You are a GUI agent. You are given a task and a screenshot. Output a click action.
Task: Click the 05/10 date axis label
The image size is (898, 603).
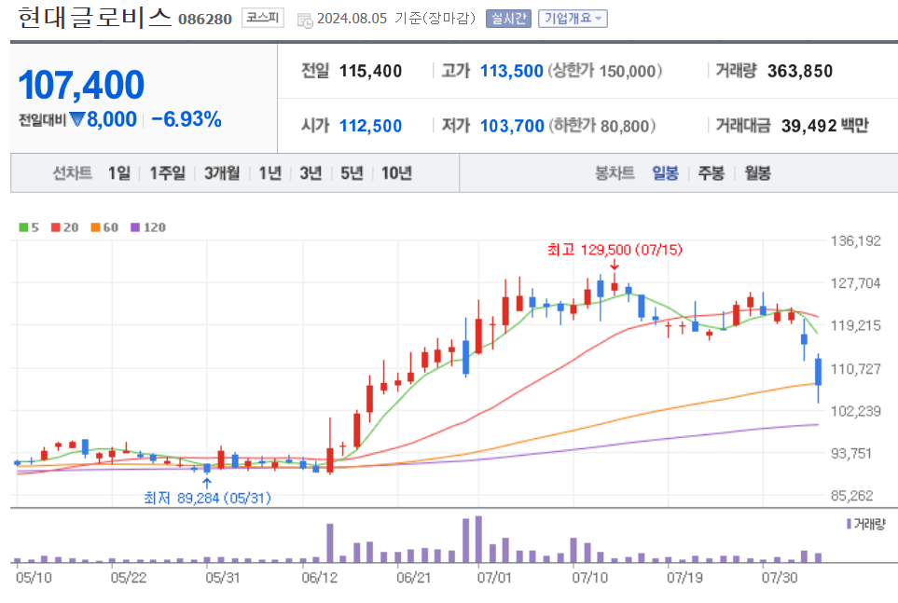point(34,577)
